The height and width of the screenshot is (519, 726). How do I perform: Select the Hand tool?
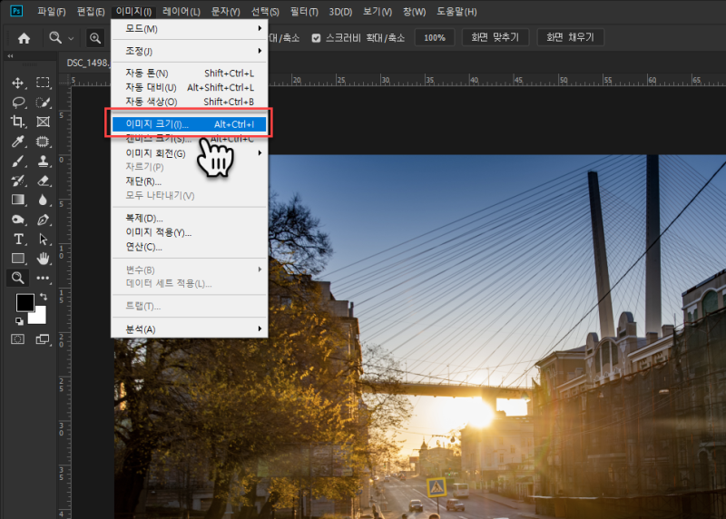tap(43, 259)
